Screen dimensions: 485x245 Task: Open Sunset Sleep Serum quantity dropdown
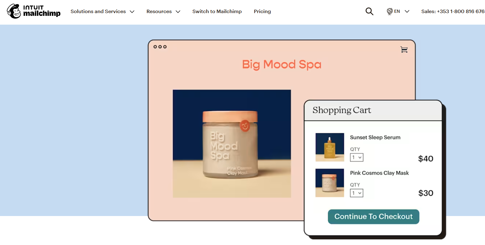click(357, 157)
